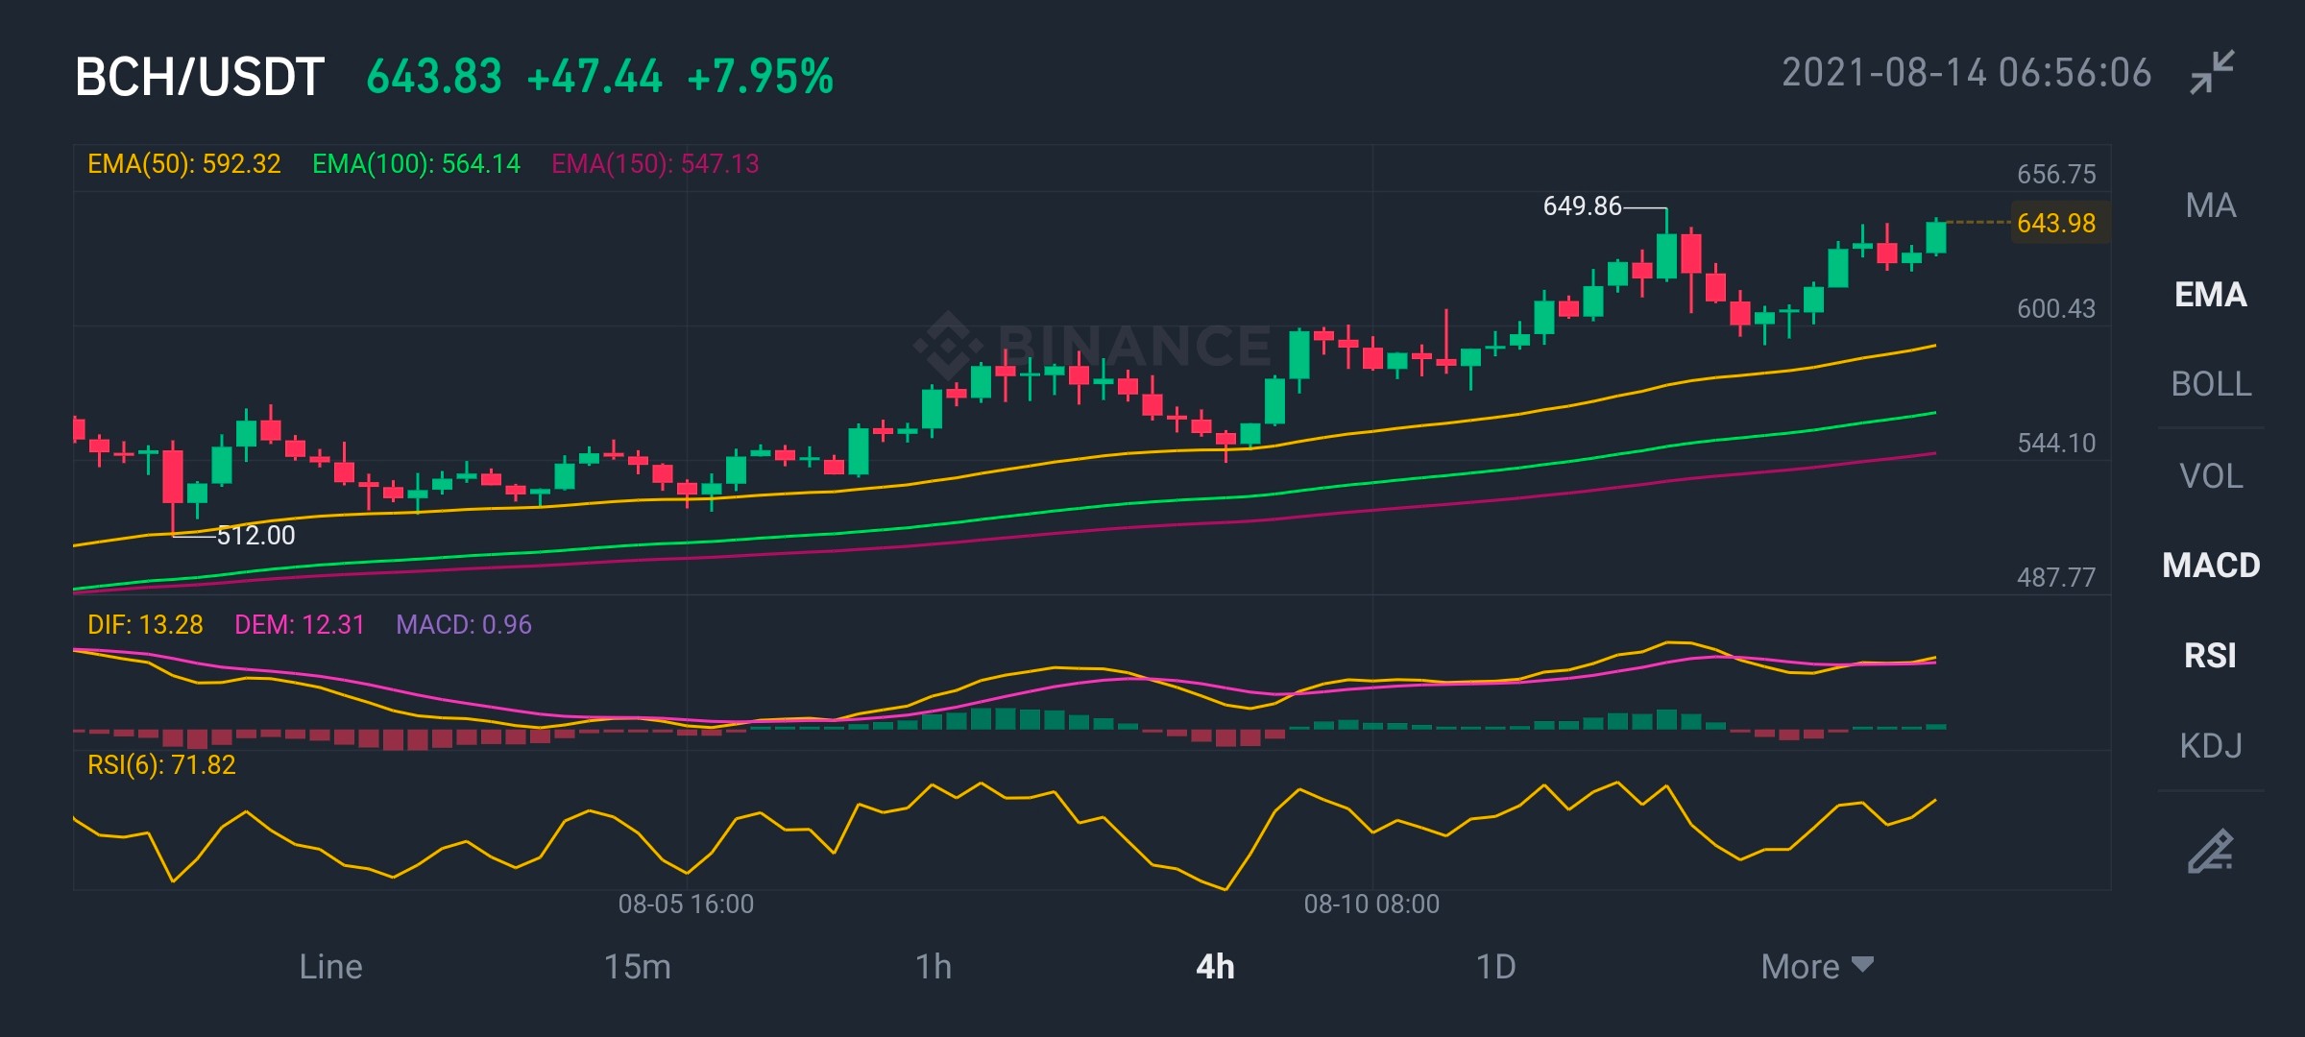
Task: Toggle the MACD sub-indicator
Action: tap(2211, 566)
